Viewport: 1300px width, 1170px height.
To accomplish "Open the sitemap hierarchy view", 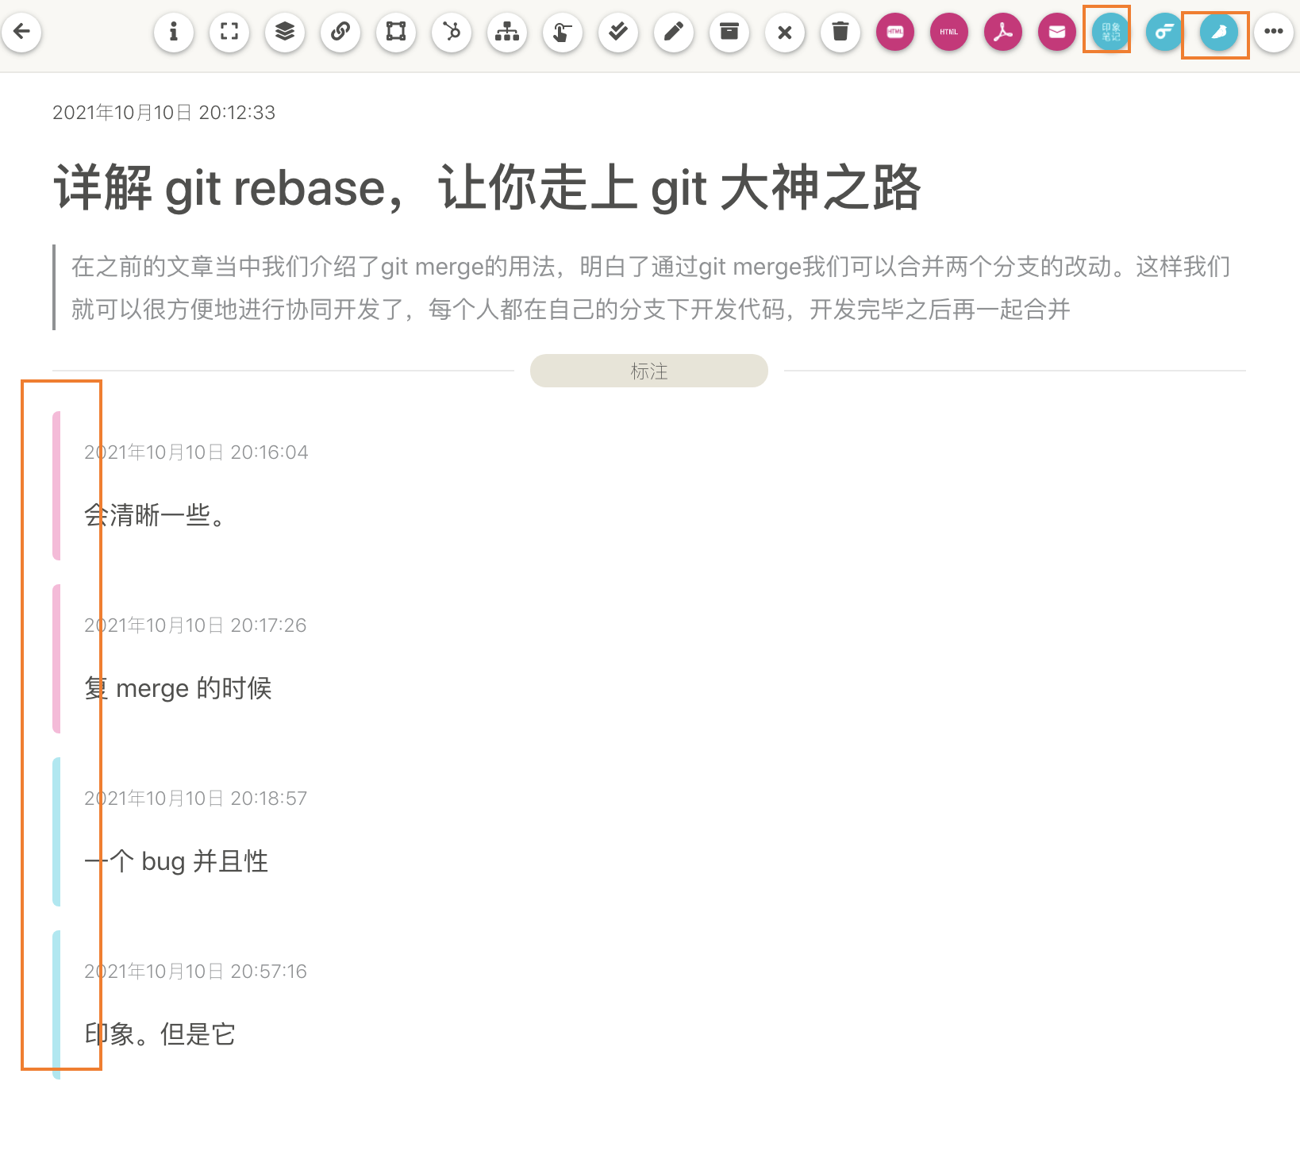I will coord(506,32).
